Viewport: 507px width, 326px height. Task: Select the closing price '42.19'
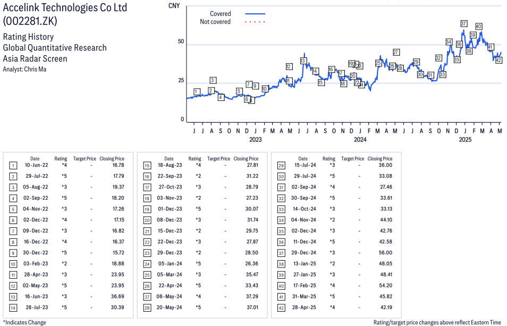[x=386, y=307]
